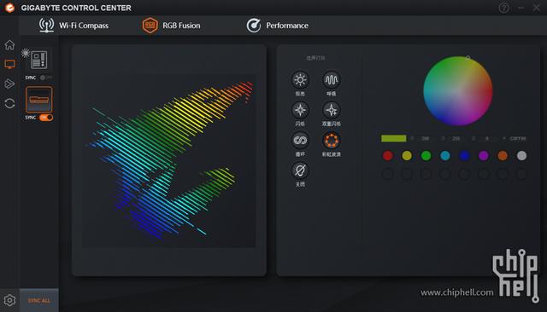Switch to the Performance tab

pyautogui.click(x=277, y=26)
